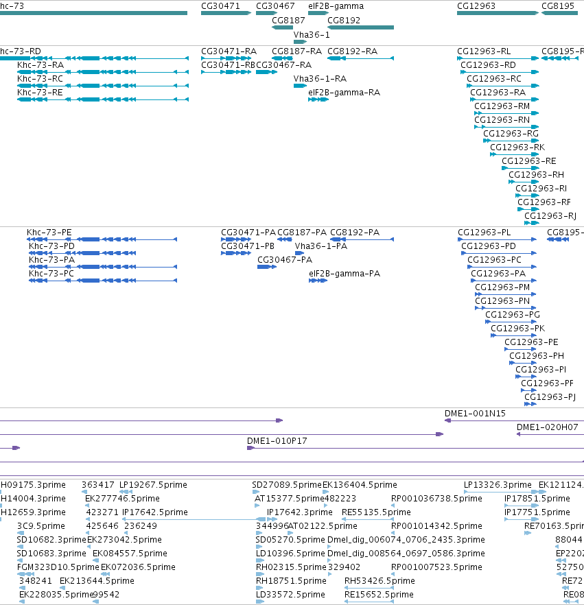Image resolution: width=584 pixels, height=605 pixels.
Task: Click the DME1-020H07 BAC label
Action: click(x=548, y=427)
